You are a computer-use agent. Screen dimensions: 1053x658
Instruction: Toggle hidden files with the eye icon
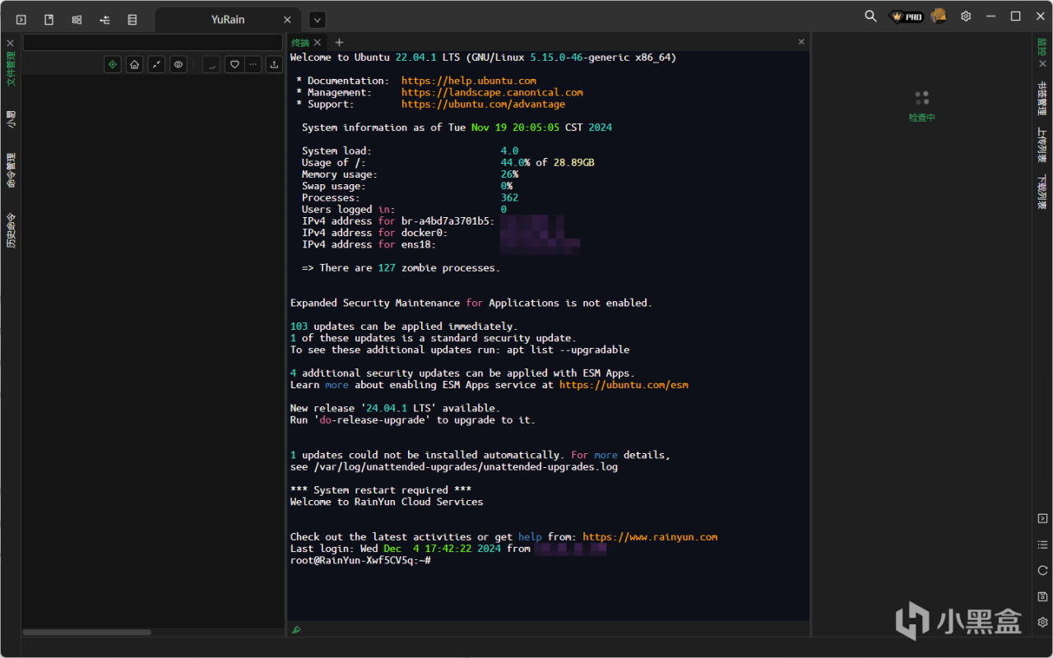[x=178, y=64]
